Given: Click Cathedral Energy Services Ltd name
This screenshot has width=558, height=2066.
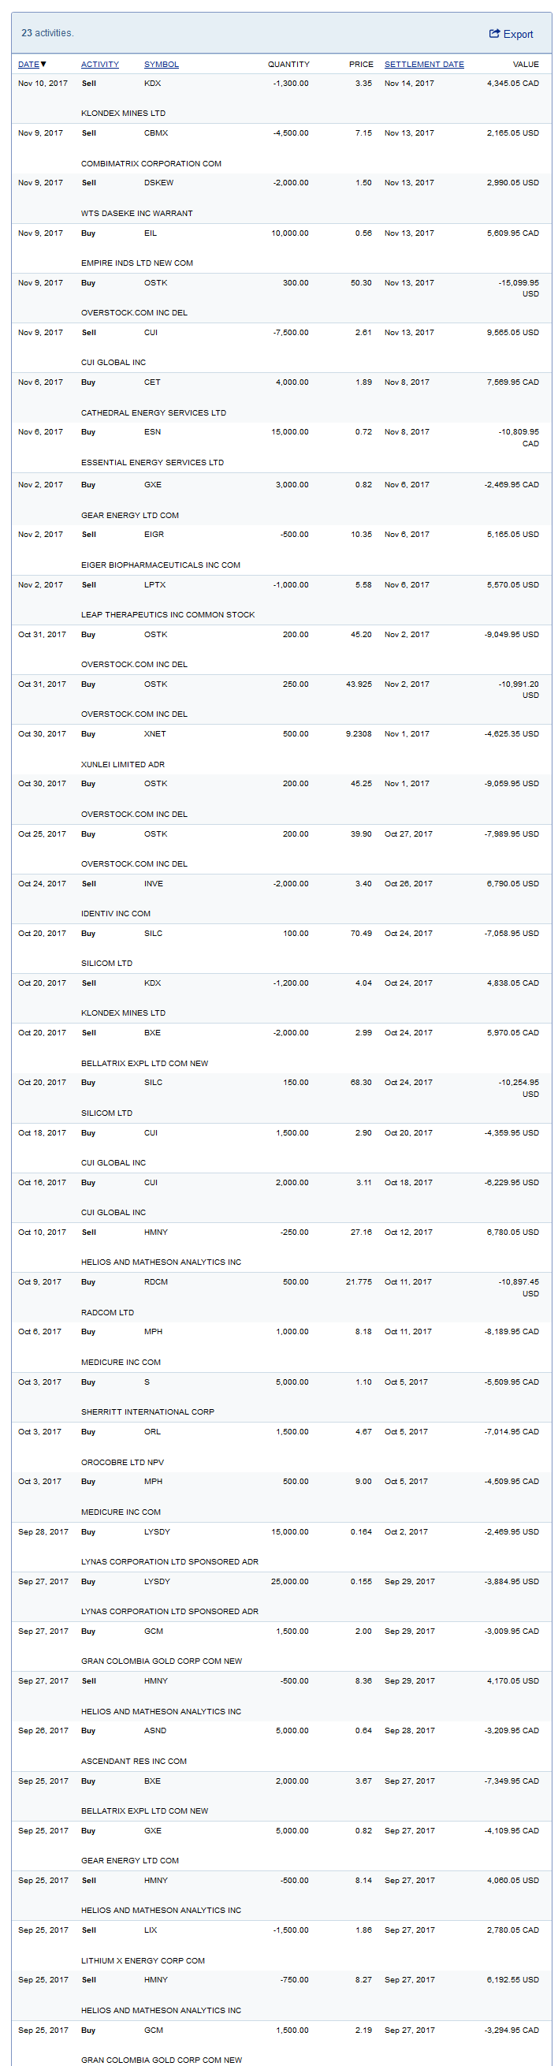Looking at the screenshot, I should click(153, 413).
